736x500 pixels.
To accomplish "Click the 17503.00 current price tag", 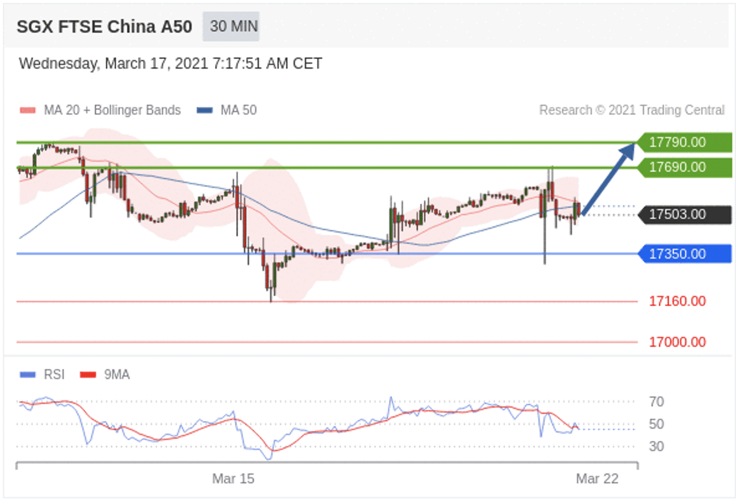I will pos(684,214).
